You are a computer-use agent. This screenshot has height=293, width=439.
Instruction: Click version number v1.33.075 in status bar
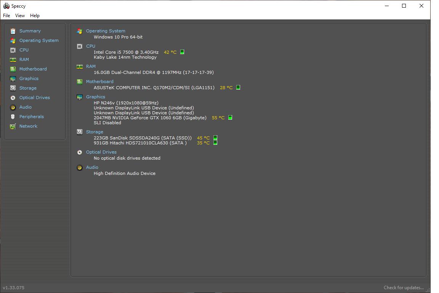(13, 288)
